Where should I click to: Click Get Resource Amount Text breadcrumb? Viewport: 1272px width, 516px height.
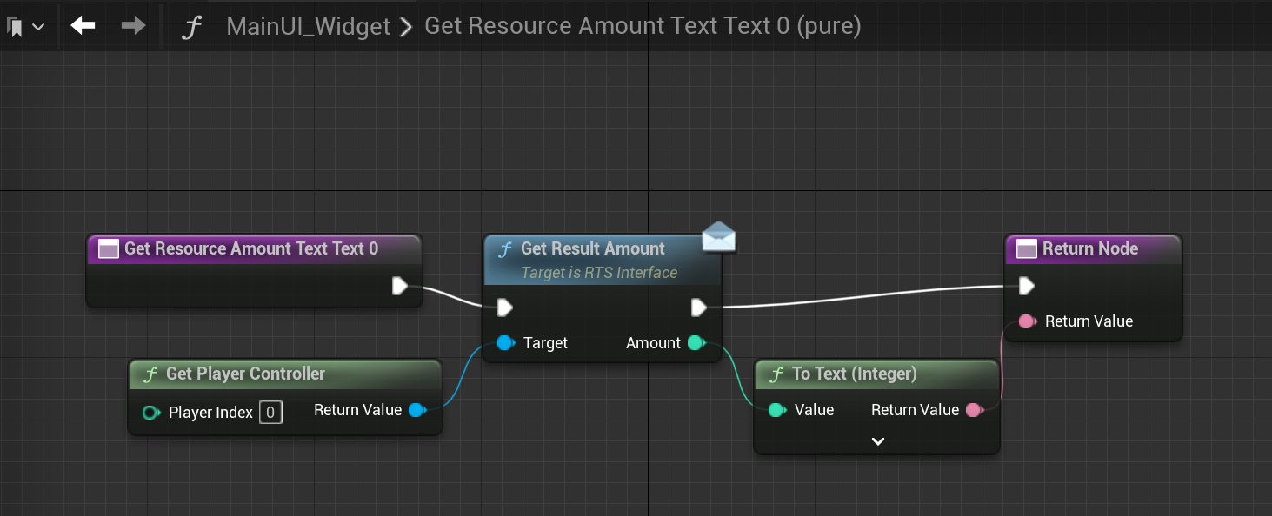pyautogui.click(x=642, y=26)
